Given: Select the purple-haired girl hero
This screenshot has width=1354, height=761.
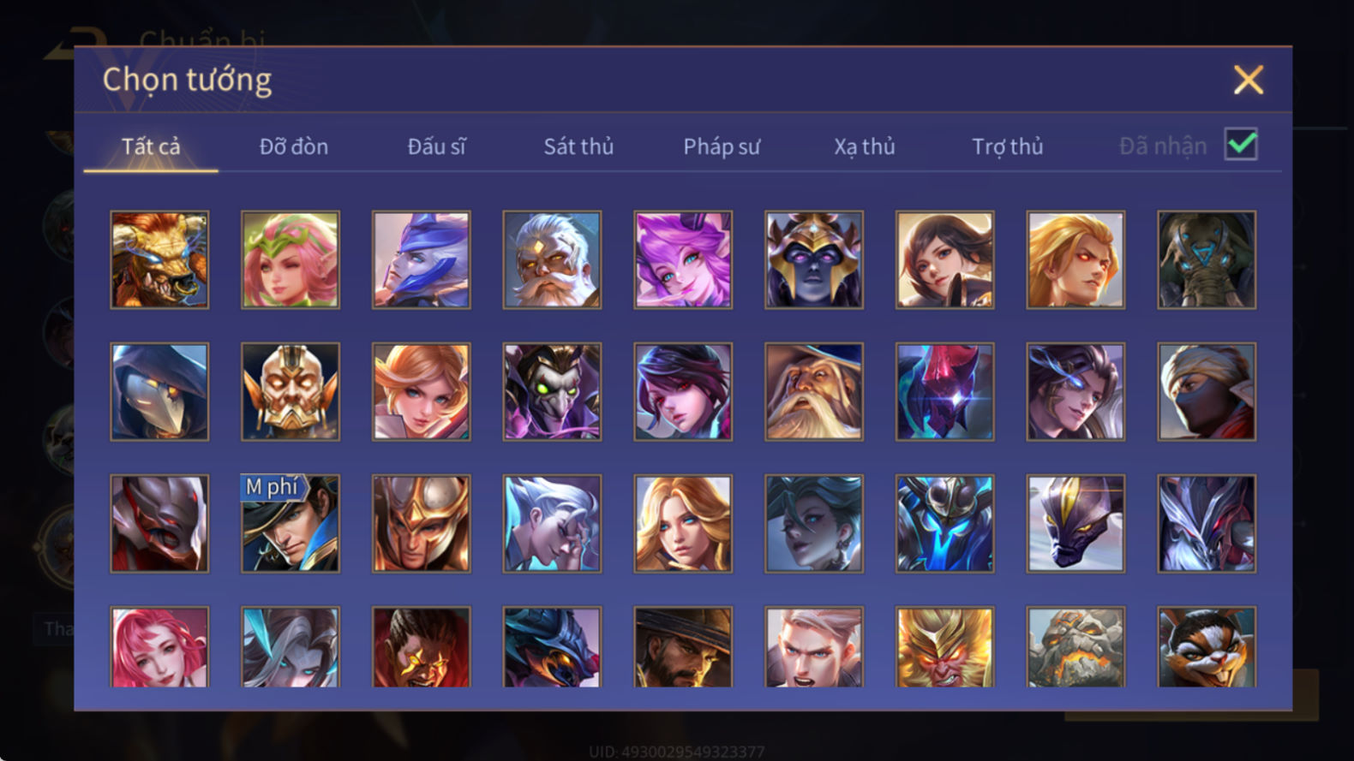Looking at the screenshot, I should point(683,259).
